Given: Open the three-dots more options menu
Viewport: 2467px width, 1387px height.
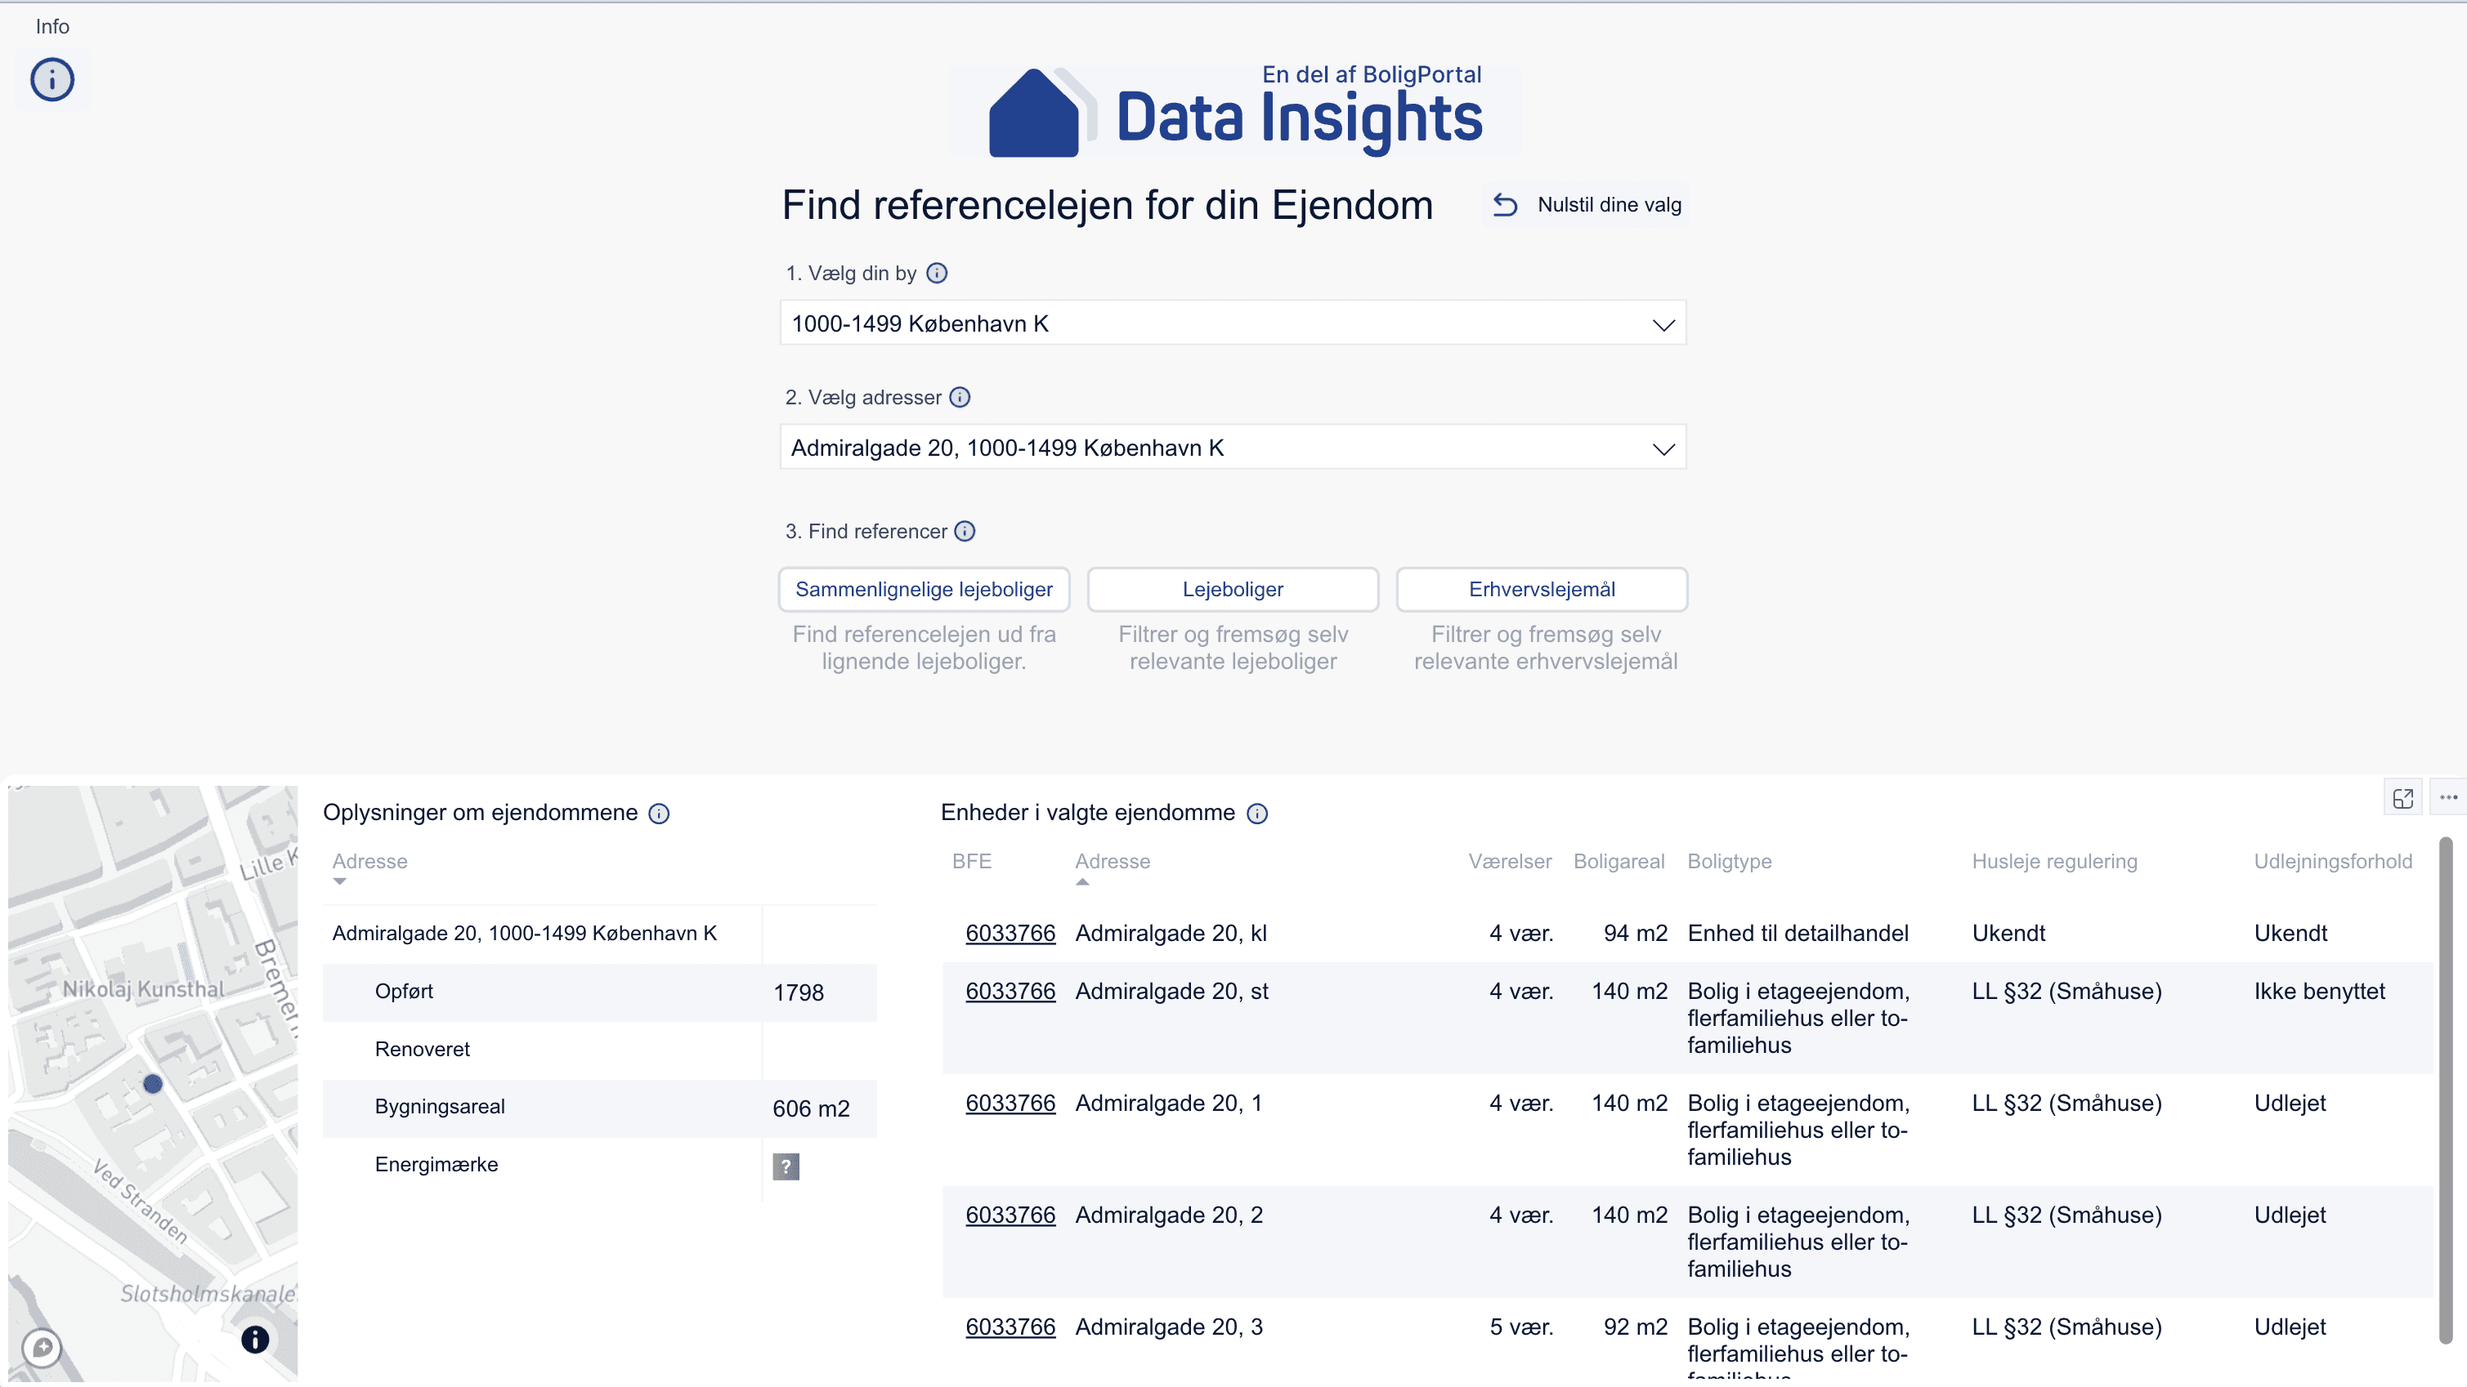Looking at the screenshot, I should pyautogui.click(x=2448, y=797).
